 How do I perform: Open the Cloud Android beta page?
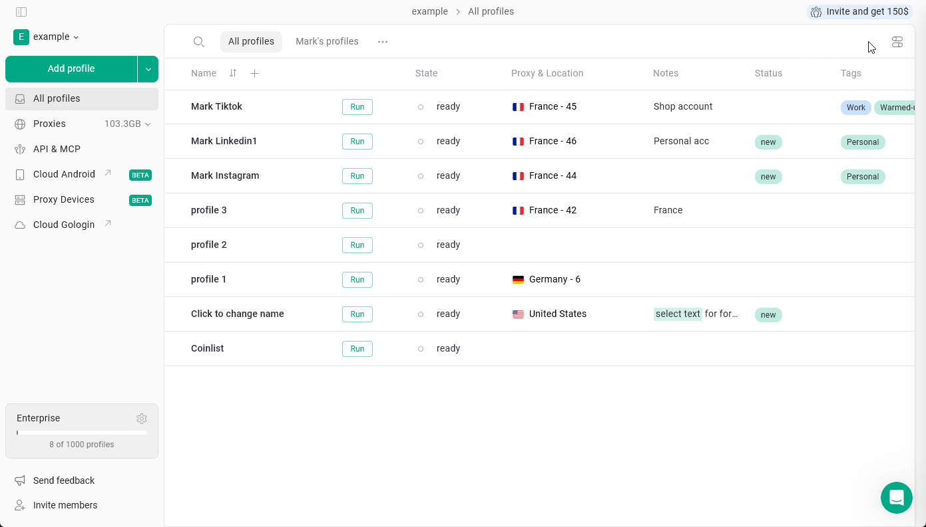65,174
